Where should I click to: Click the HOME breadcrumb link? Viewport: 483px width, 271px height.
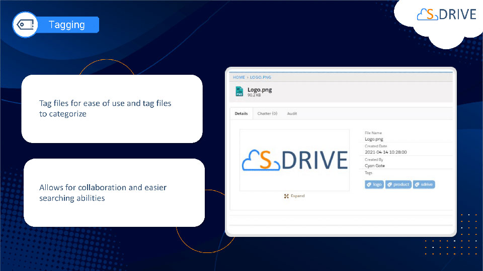238,77
